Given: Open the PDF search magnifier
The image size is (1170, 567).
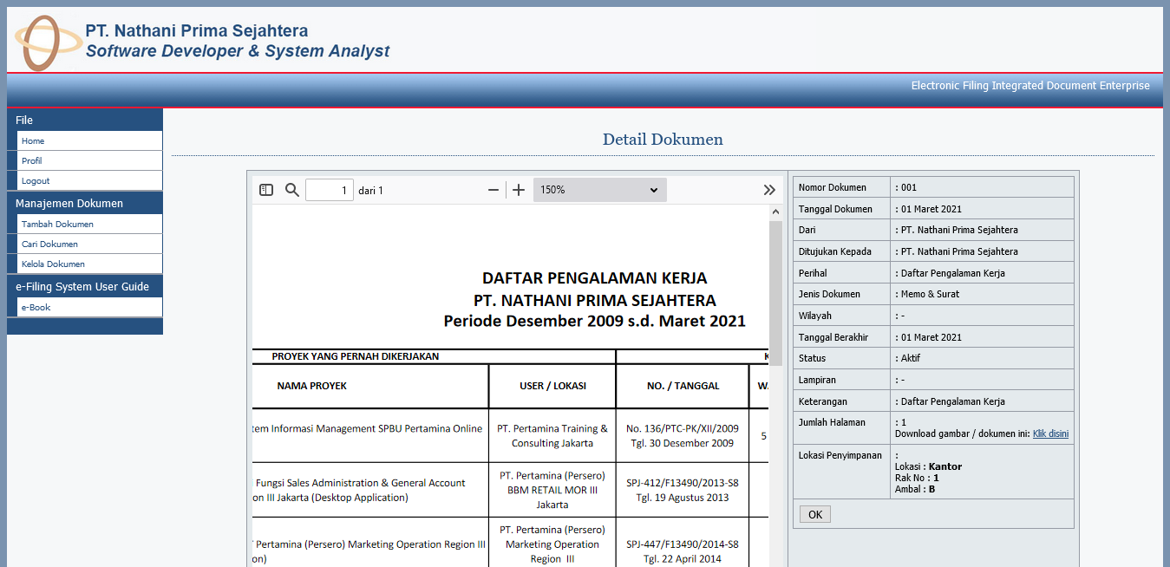Looking at the screenshot, I should coord(292,190).
